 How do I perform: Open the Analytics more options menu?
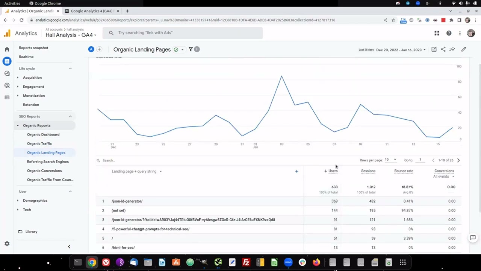[x=460, y=33]
